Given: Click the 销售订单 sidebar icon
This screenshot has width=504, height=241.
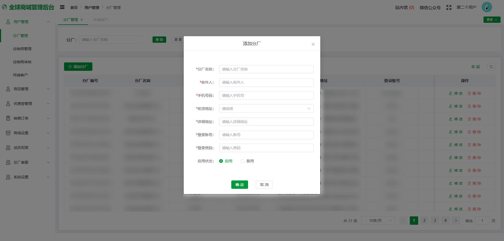Looking at the screenshot, I should tap(8, 118).
